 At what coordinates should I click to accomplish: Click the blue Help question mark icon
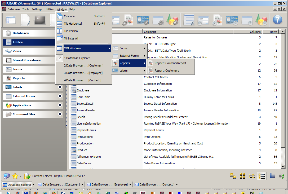277,20
